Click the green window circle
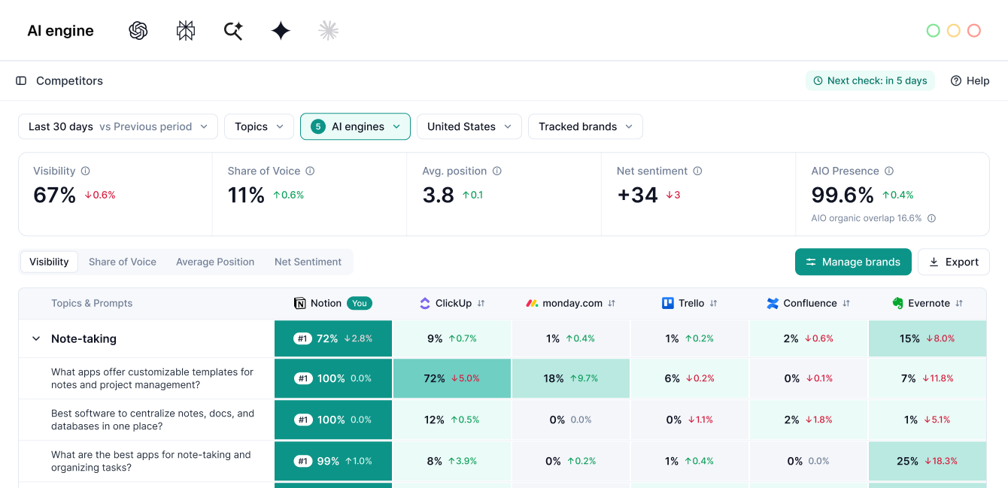1008x488 pixels. click(933, 31)
